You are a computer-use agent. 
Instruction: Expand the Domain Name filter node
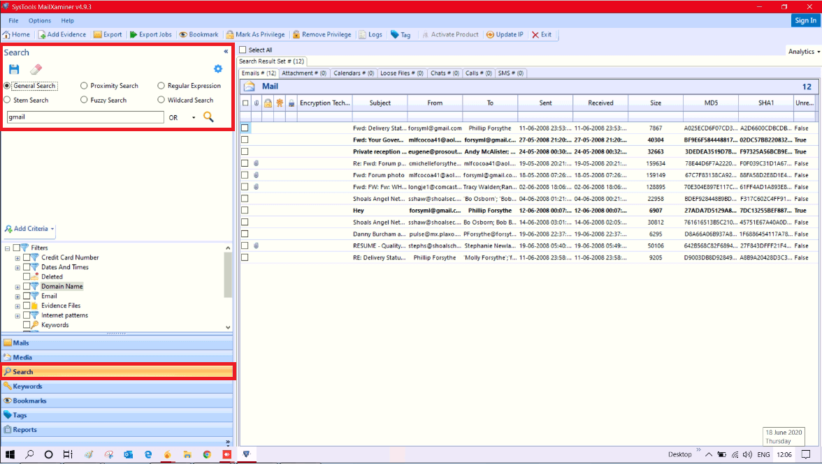17,287
